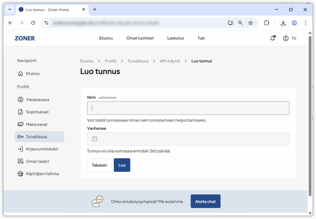Open Omat tuotteet in top navigation

pos(140,38)
